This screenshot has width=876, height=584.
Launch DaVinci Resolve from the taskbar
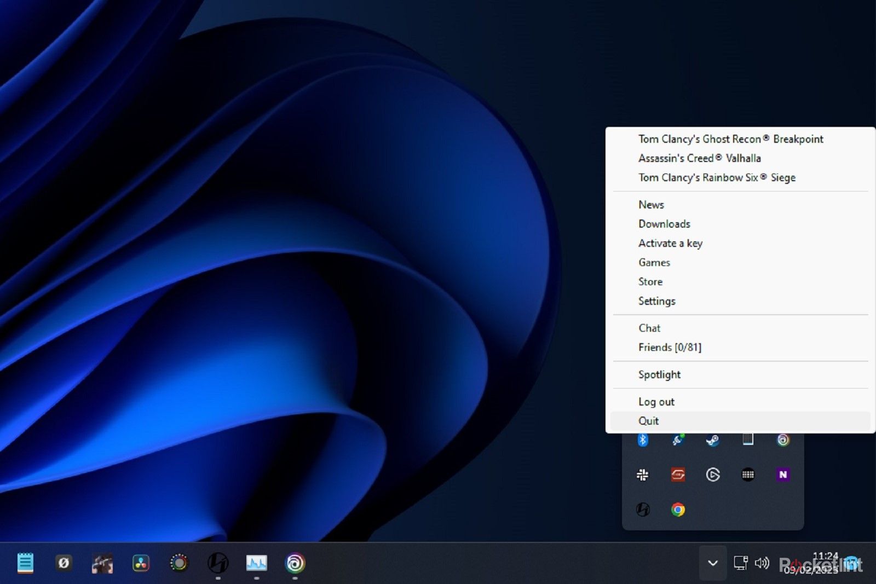[x=141, y=563]
